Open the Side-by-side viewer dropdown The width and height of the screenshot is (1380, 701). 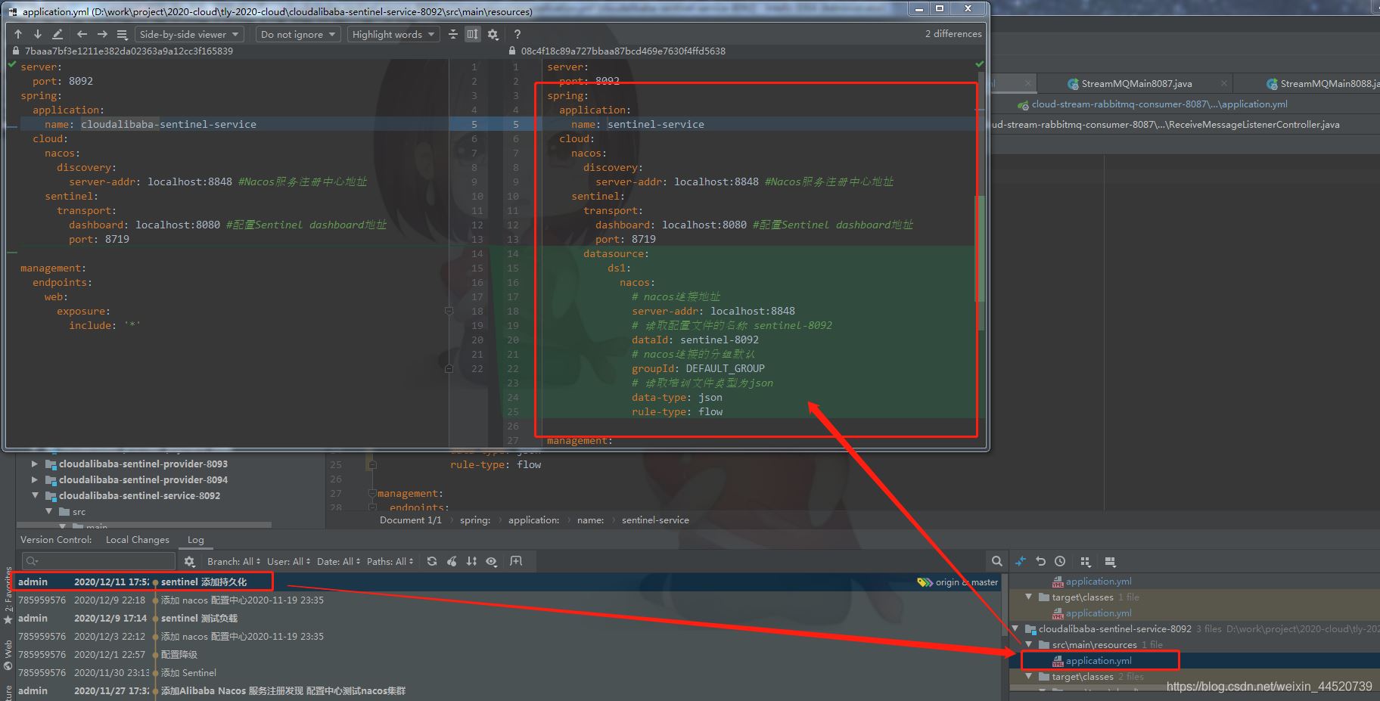(188, 34)
